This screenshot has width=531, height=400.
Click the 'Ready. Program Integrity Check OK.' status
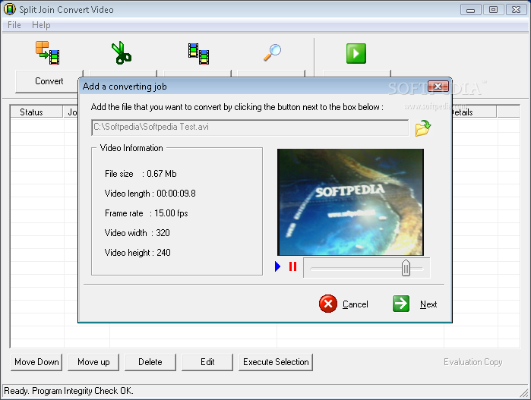pyautogui.click(x=68, y=391)
